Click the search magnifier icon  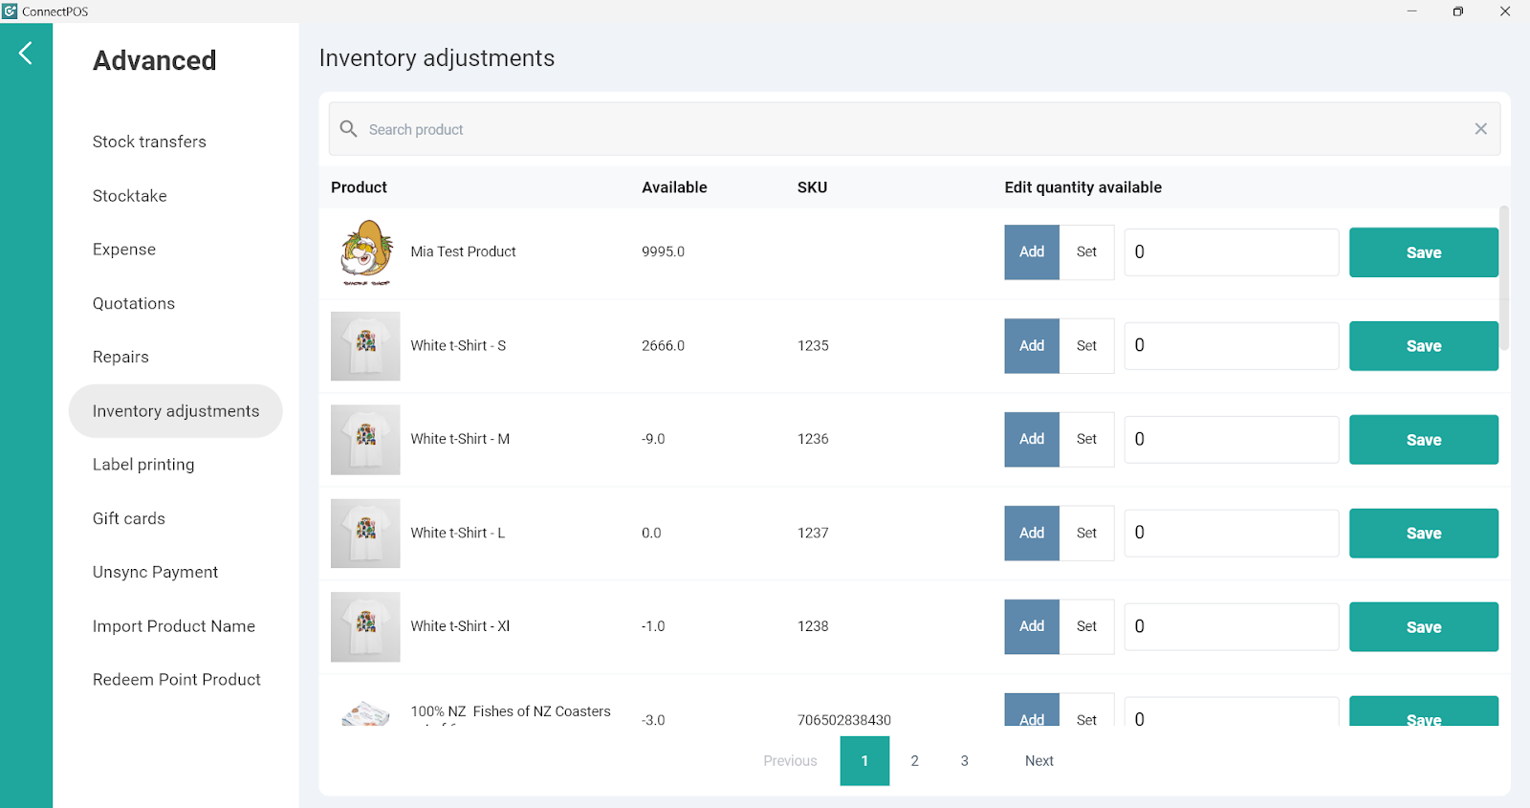tap(348, 129)
